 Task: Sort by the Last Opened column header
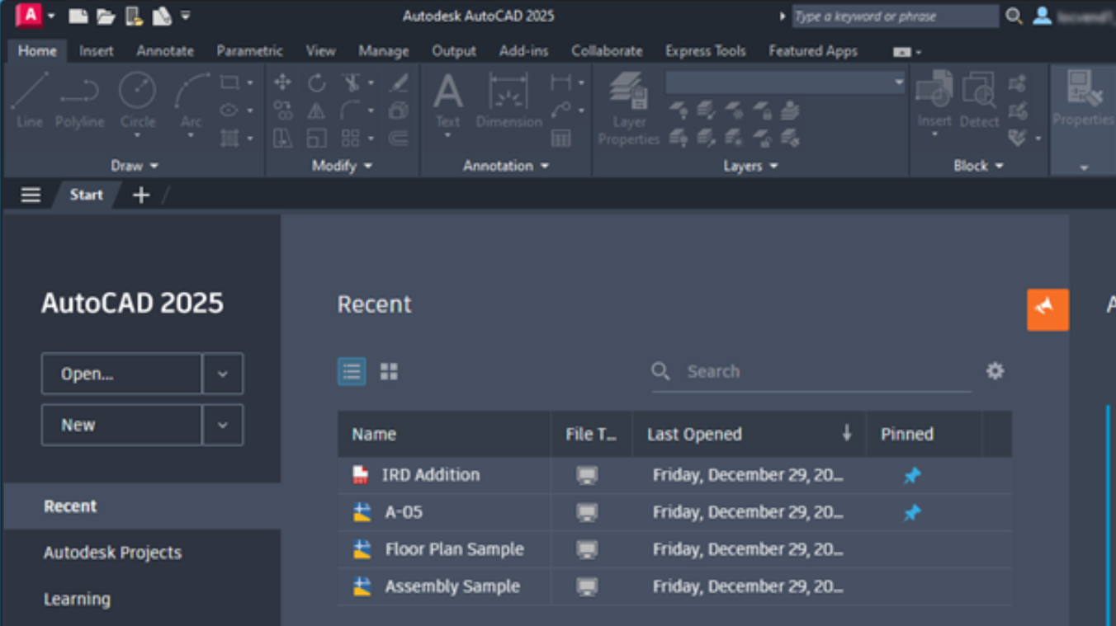coord(749,435)
